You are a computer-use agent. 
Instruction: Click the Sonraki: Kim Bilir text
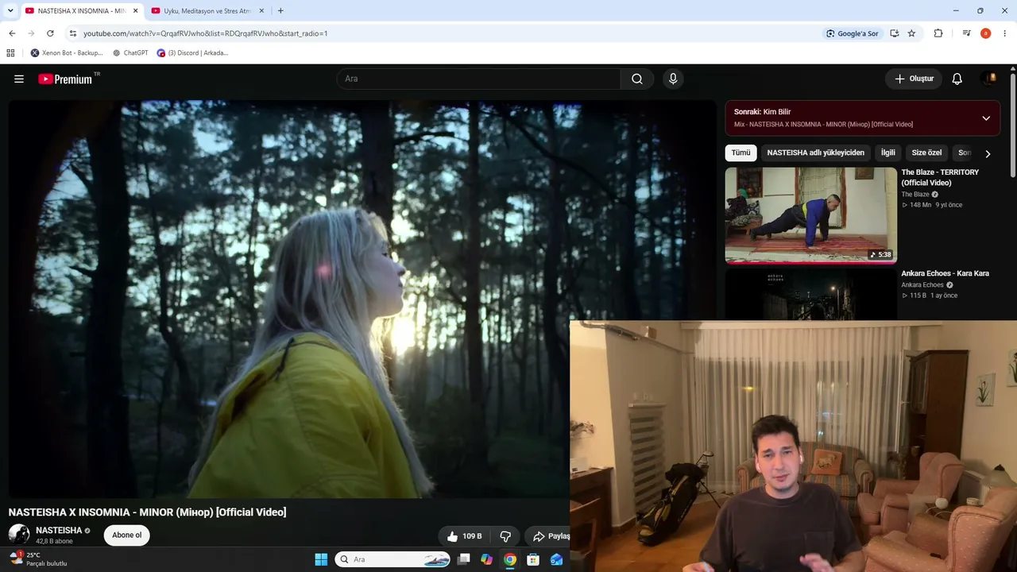pyautogui.click(x=762, y=112)
